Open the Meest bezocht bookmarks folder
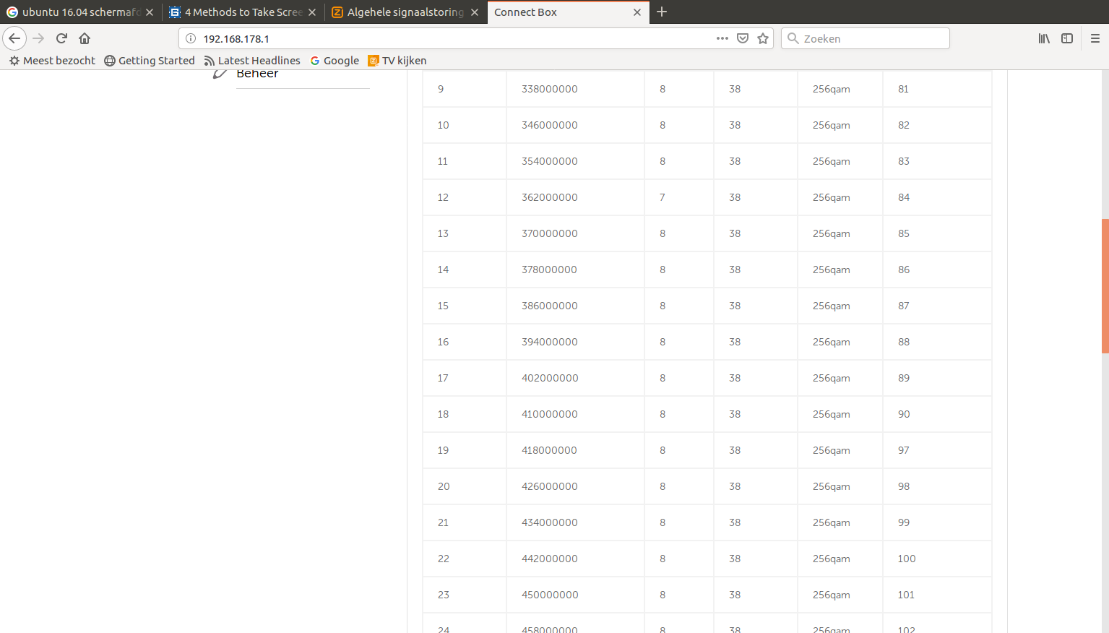Screen dimensions: 1109x633 52,61
